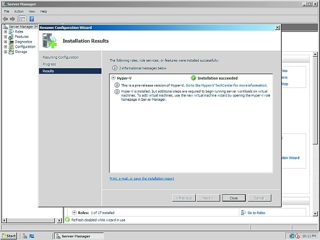Select the Roles node icon in tree
This screenshot has width=320, height=240.
(x=11, y=31)
